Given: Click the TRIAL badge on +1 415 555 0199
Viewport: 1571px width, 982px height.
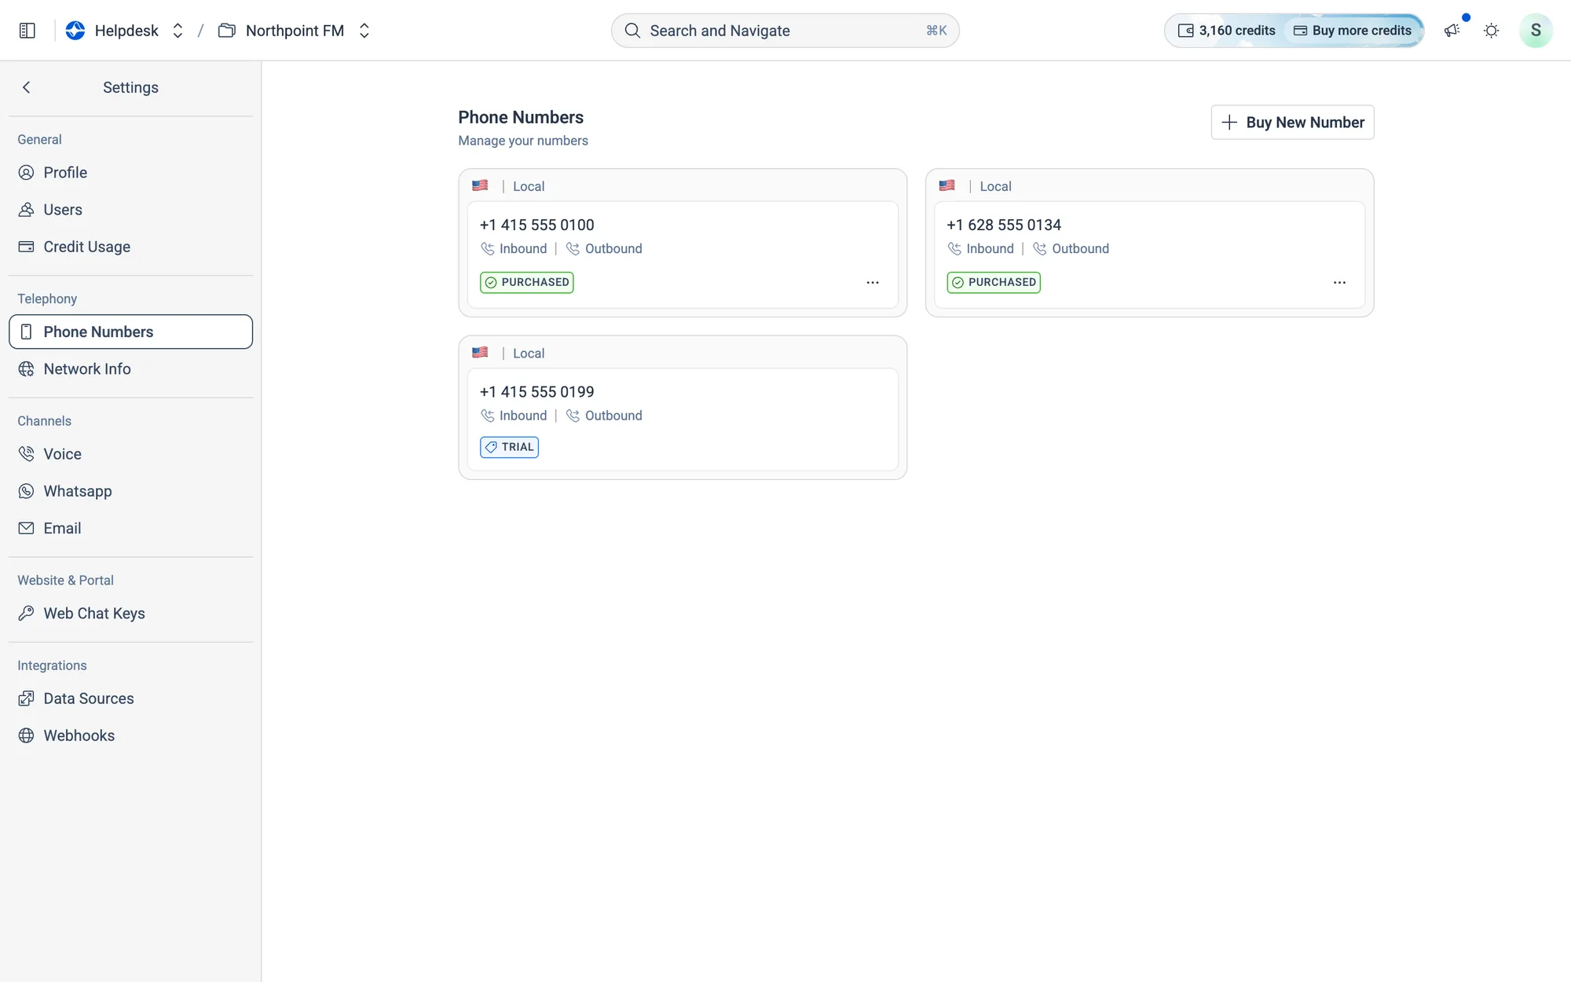Looking at the screenshot, I should click(509, 447).
